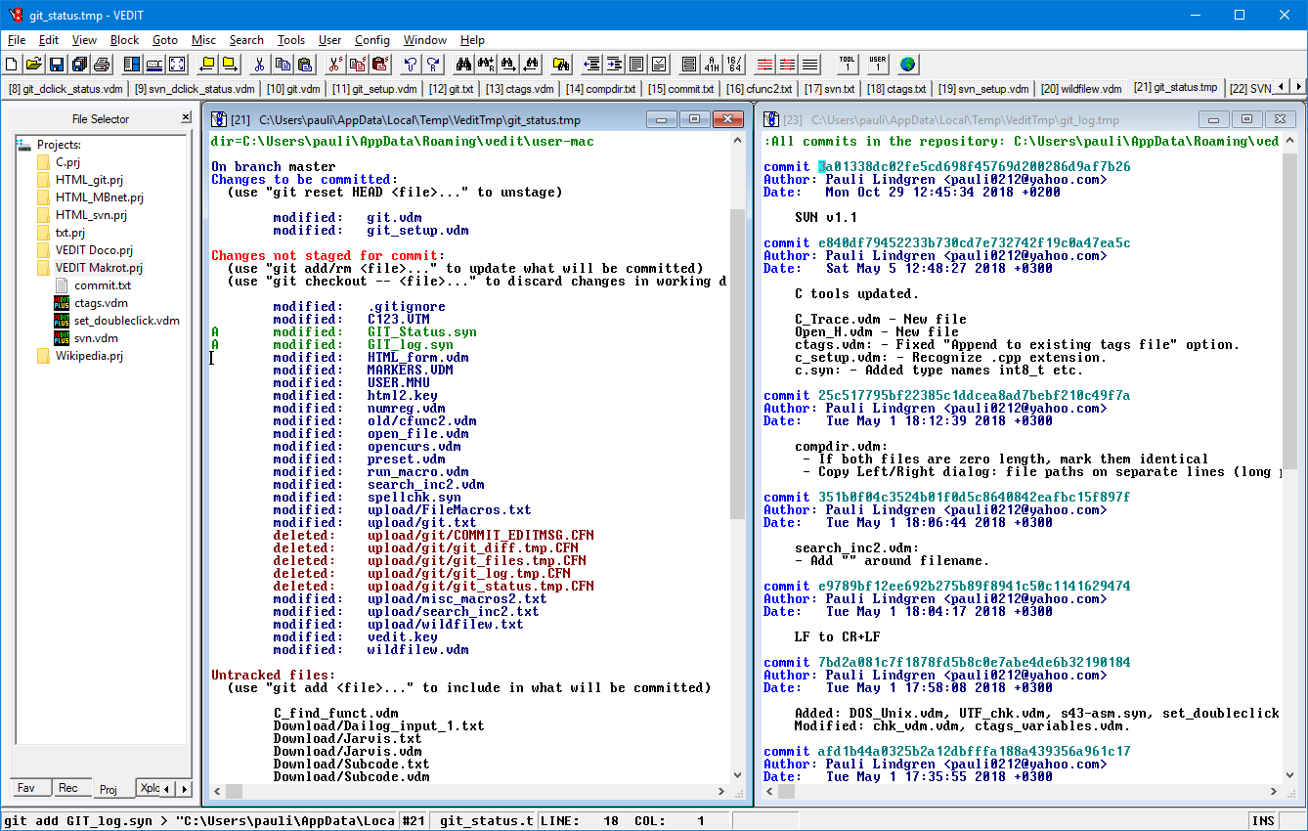Click the Open file folder icon
Screen dimensions: 1308x831
[x=34, y=65]
